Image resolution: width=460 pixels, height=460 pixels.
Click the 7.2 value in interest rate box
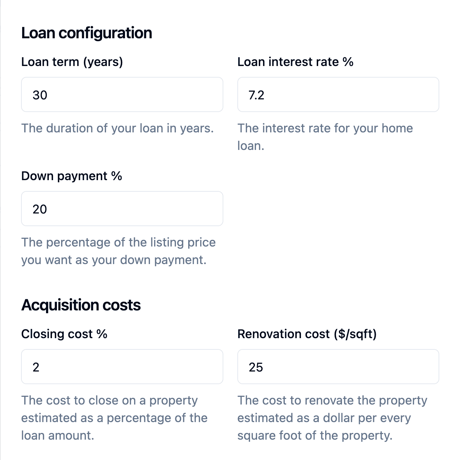(256, 95)
